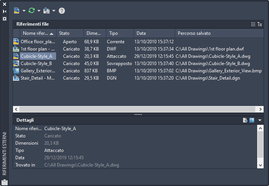The image size is (269, 186).
Task: Toggle auto-hide on the palette title bar
Action: [5, 11]
